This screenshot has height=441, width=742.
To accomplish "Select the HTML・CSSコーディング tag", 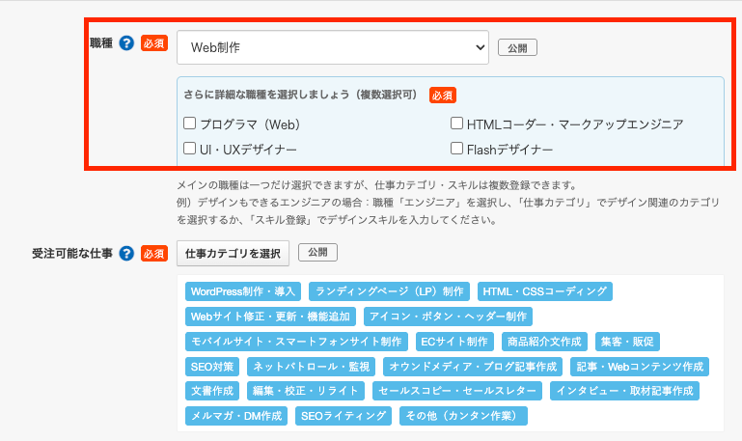I will pos(545,291).
